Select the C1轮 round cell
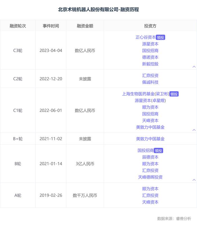Screen dimensions: 197x229 pos(18,111)
